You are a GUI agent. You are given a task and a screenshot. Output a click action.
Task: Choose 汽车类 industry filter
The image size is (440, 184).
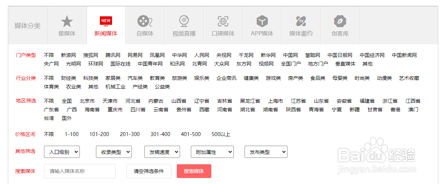pyautogui.click(x=135, y=78)
